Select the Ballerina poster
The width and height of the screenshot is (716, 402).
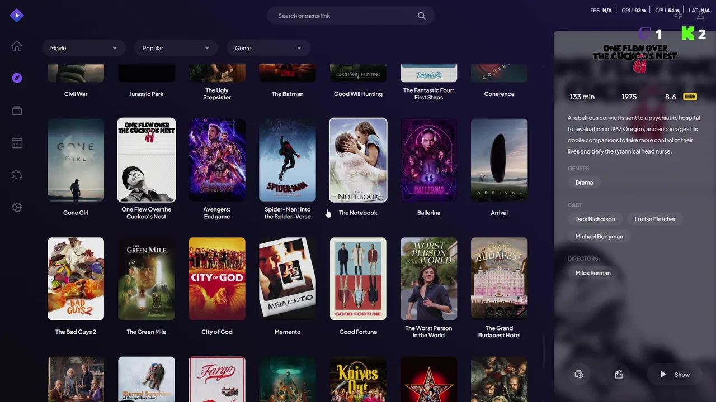point(428,160)
